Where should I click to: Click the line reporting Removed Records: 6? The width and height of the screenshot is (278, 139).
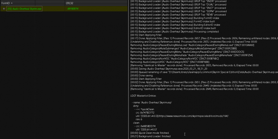pyautogui.click(x=195, y=65)
